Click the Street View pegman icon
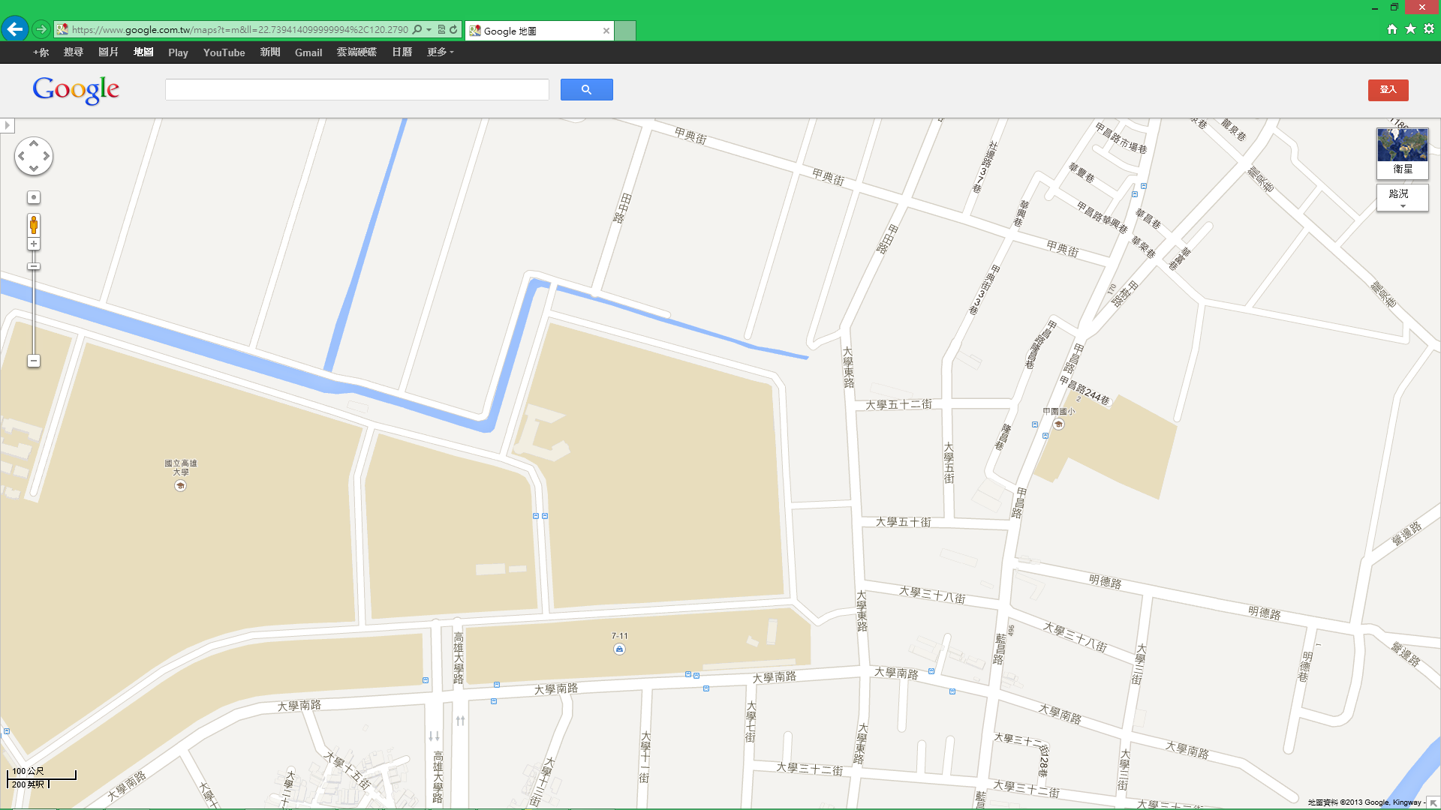The image size is (1441, 810). 34,224
